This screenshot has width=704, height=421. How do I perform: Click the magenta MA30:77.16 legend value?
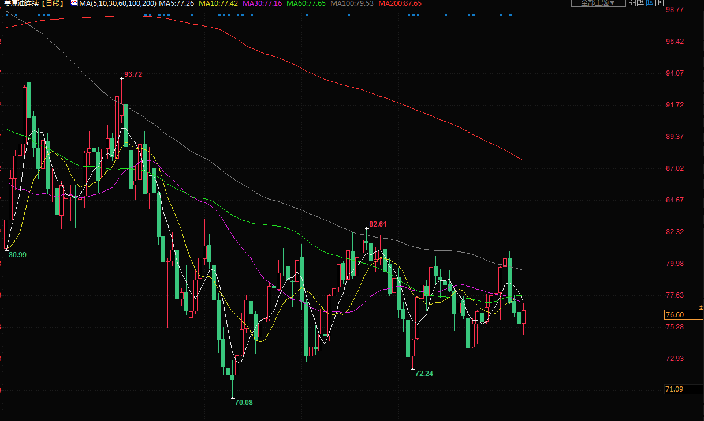coord(262,3)
